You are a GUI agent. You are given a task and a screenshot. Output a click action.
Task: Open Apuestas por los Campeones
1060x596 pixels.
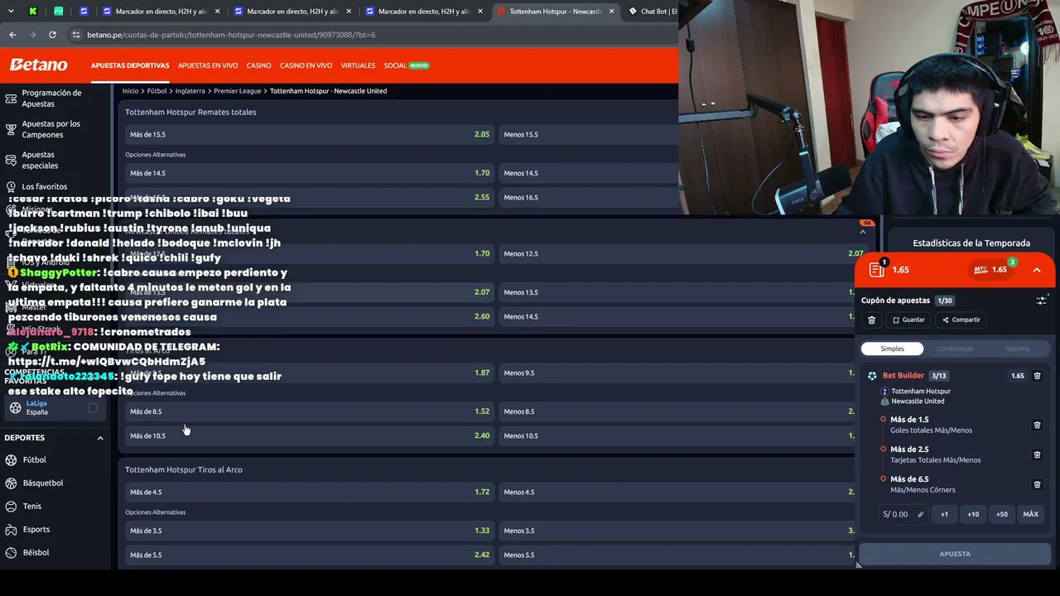click(51, 129)
